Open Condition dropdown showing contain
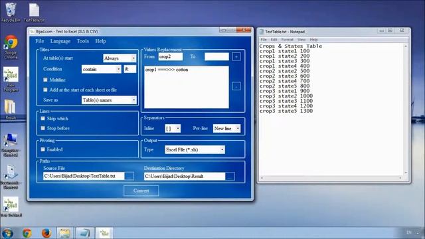This screenshot has width=425, height=239. click(x=101, y=69)
